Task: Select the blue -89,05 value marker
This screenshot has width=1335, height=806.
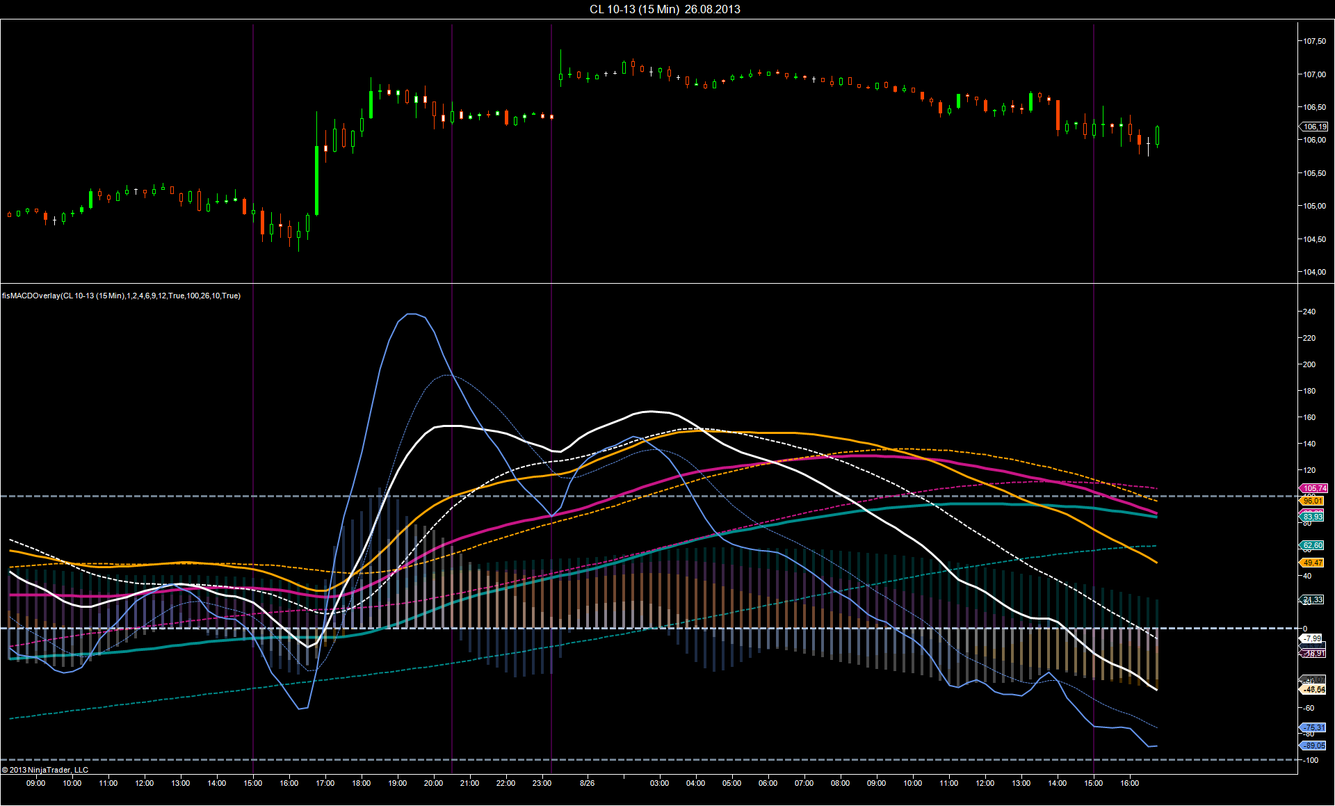Action: tap(1313, 745)
